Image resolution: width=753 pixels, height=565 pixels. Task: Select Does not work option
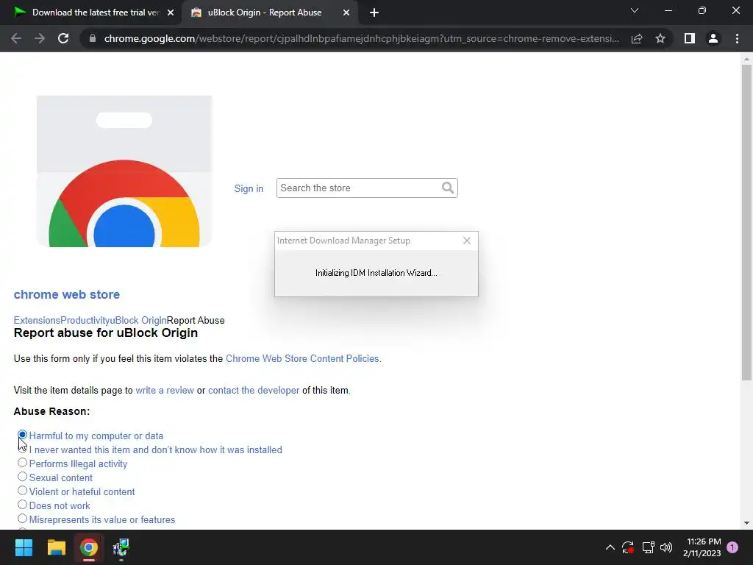pyautogui.click(x=22, y=505)
